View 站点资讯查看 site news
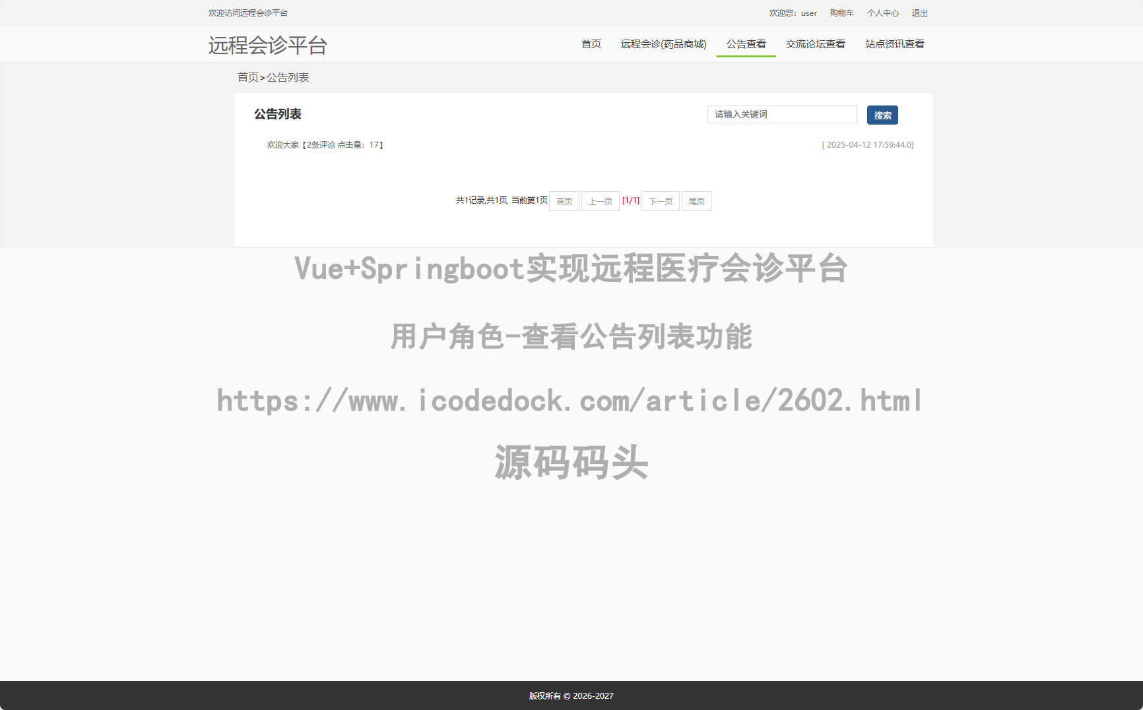The image size is (1143, 710). [x=894, y=44]
